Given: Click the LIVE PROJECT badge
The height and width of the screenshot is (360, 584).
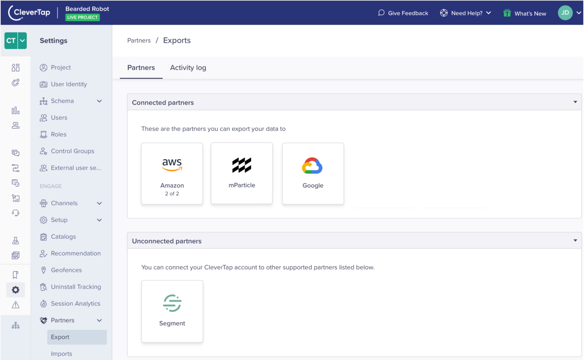Looking at the screenshot, I should (x=82, y=17).
